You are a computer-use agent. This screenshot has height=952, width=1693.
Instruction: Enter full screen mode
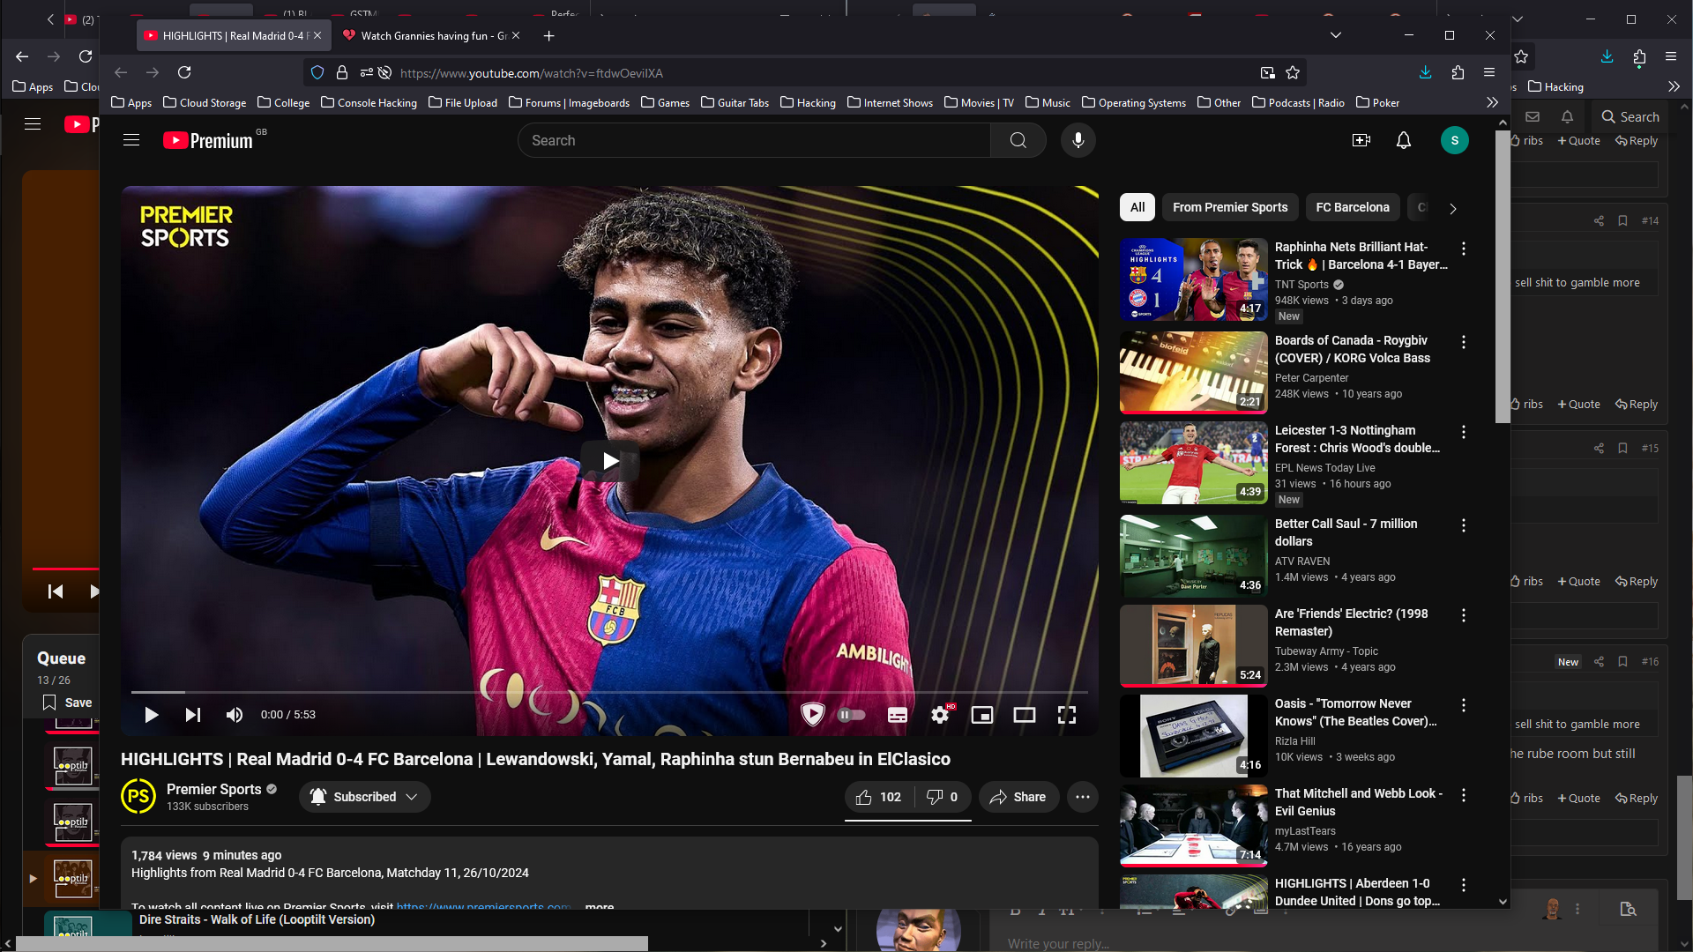point(1067,715)
